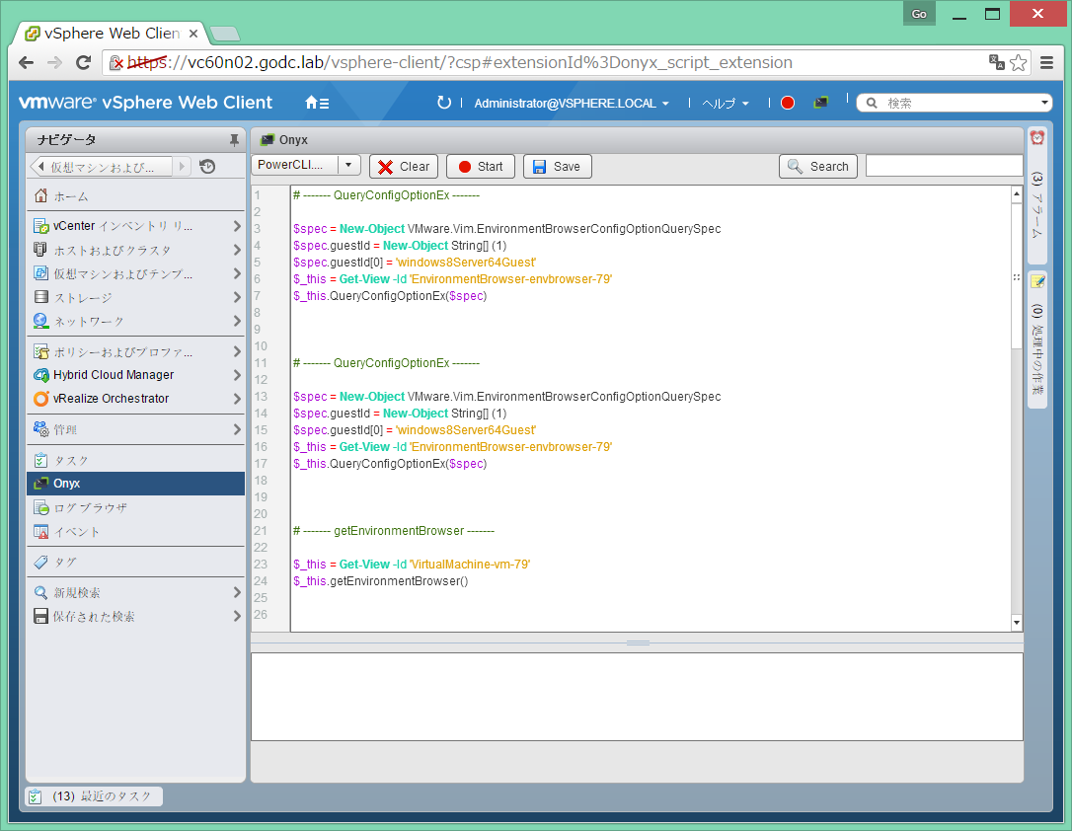Close the vSphere Web Client tab

pyautogui.click(x=193, y=33)
